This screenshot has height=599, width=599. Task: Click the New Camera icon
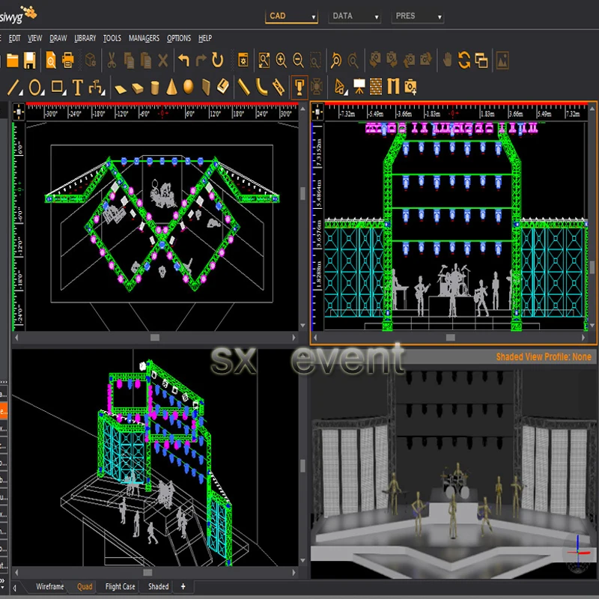(410, 88)
